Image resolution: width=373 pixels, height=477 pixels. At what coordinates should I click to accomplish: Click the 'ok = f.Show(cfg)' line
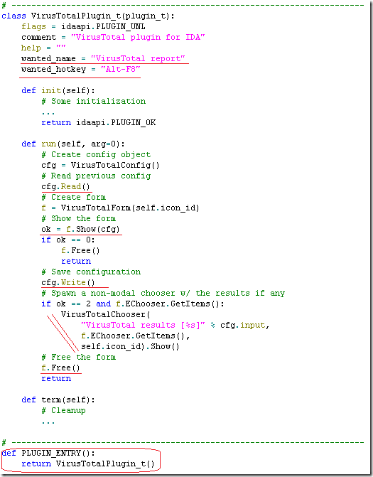click(80, 229)
